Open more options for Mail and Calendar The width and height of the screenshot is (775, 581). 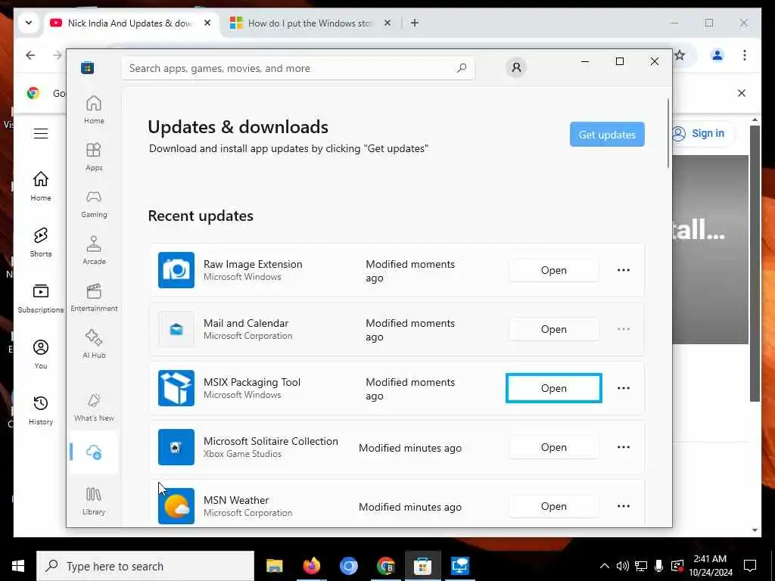pyautogui.click(x=624, y=329)
